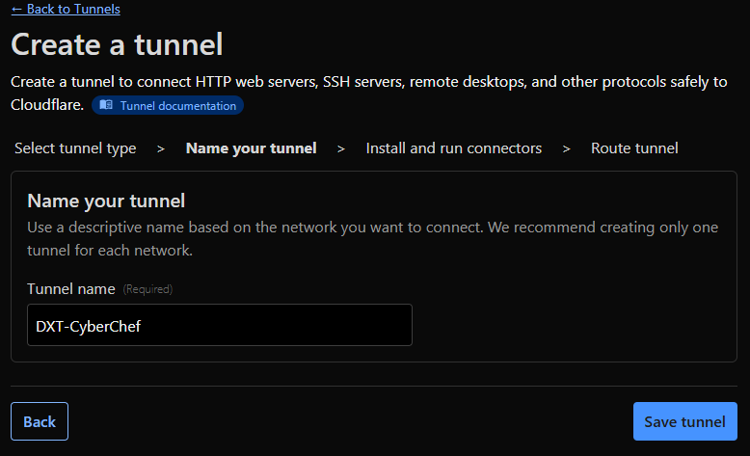The width and height of the screenshot is (750, 456).
Task: Select the Name your tunnel step
Action: [251, 148]
